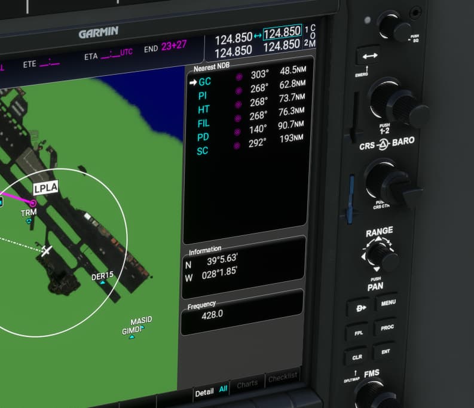This screenshot has height=408, width=474.
Task: Click the 90.7NM distance value
Action: [x=291, y=125]
